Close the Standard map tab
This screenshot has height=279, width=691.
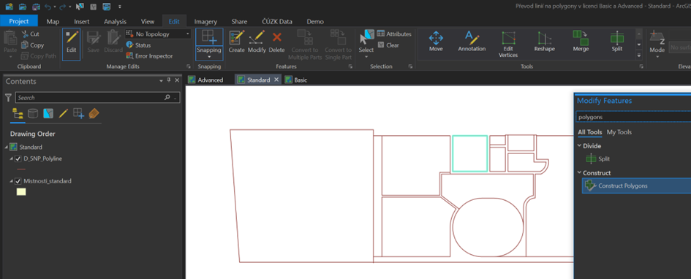coord(276,80)
